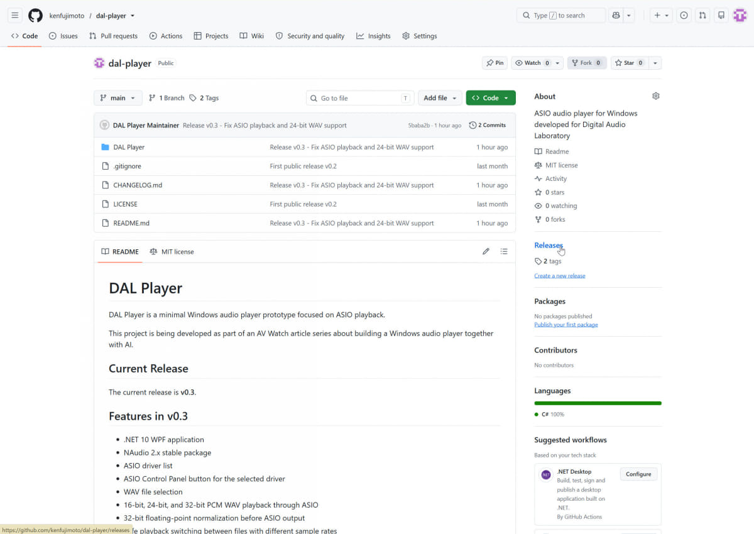Open the .gitignore file
Screen dimensions: 754x534
pos(127,166)
